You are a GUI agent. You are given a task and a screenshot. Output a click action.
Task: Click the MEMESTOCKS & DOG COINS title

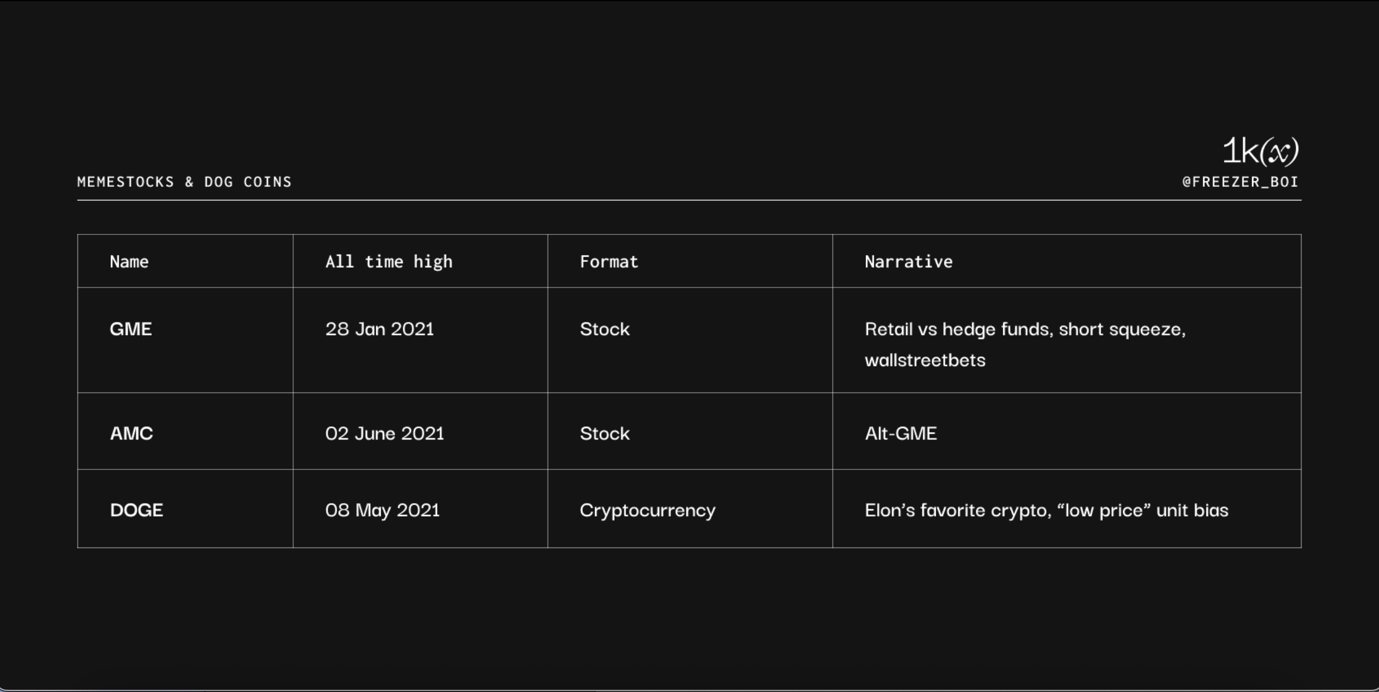tap(184, 182)
